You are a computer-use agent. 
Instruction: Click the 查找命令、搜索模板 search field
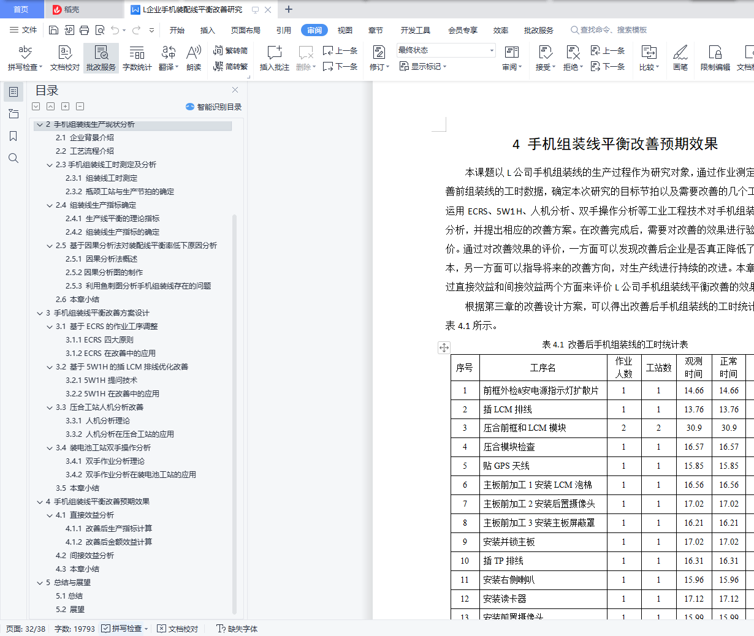point(609,30)
